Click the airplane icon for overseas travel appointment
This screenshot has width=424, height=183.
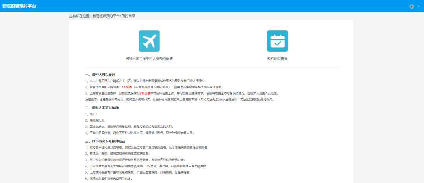tap(149, 41)
